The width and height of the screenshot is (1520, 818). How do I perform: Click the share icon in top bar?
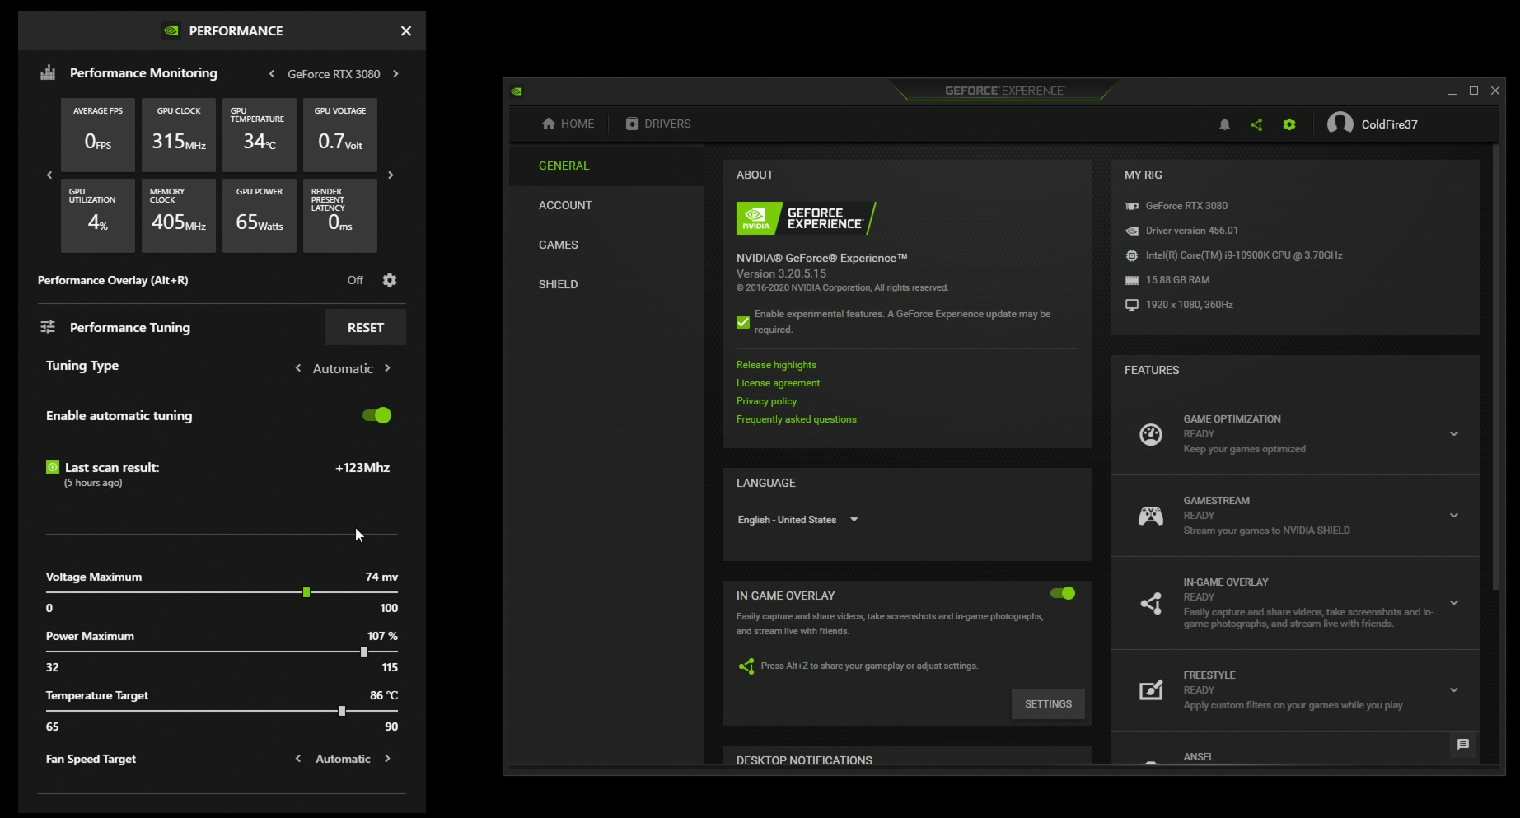[1256, 124]
